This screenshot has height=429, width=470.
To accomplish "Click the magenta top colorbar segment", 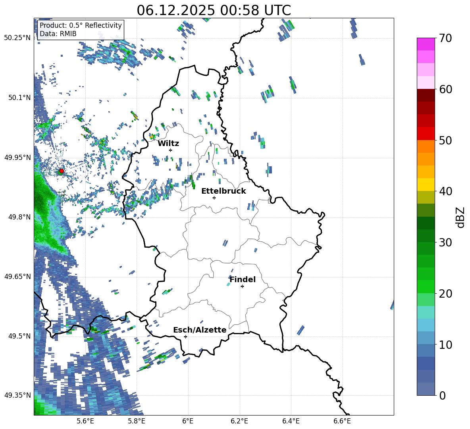I will tap(426, 44).
